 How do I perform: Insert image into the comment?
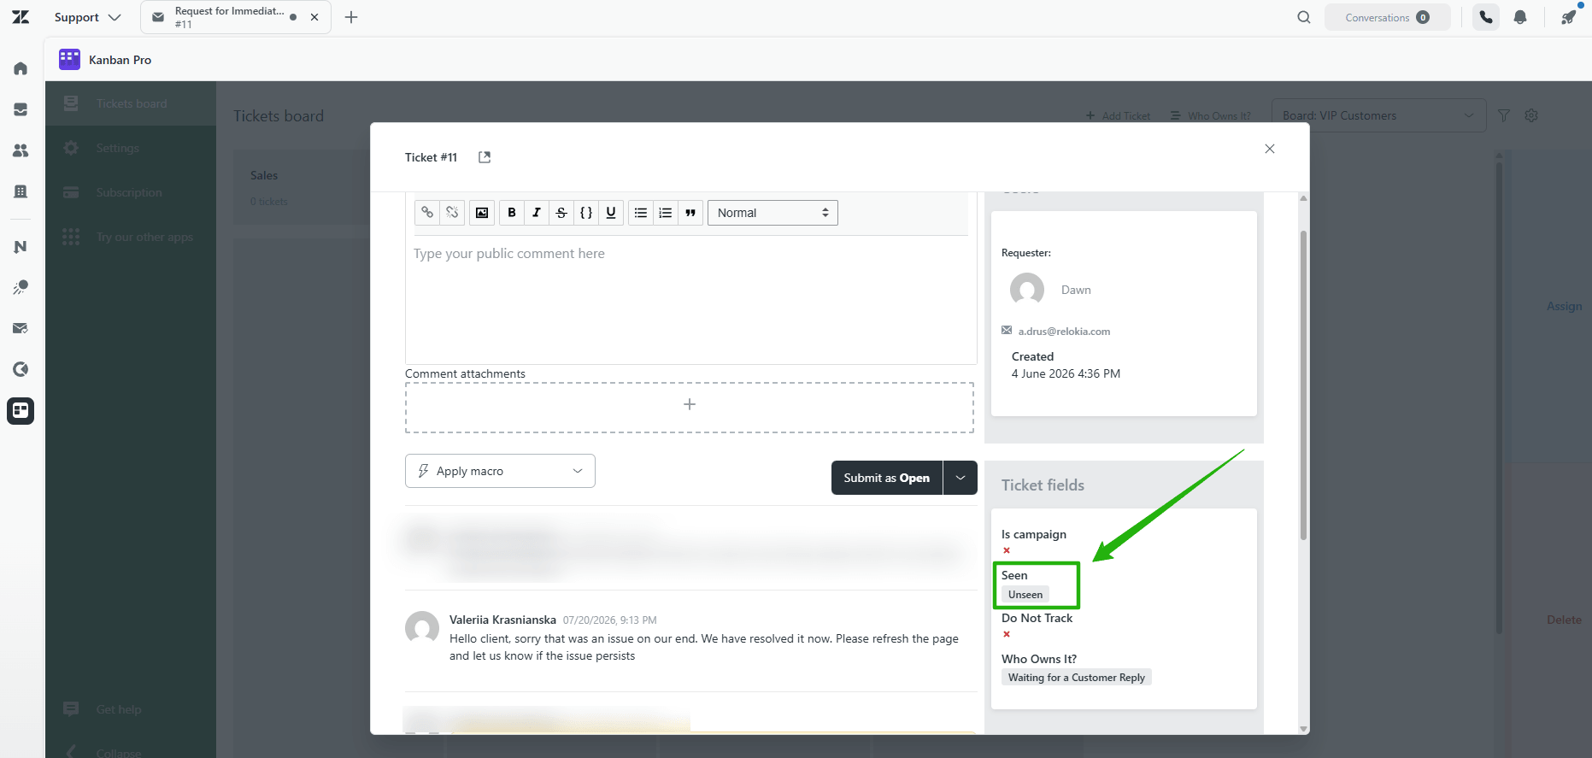pyautogui.click(x=482, y=213)
